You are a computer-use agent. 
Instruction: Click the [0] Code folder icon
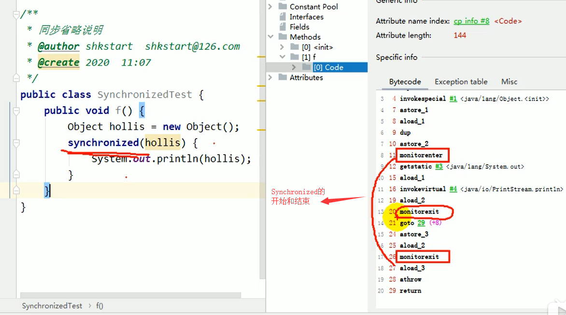[x=307, y=67]
